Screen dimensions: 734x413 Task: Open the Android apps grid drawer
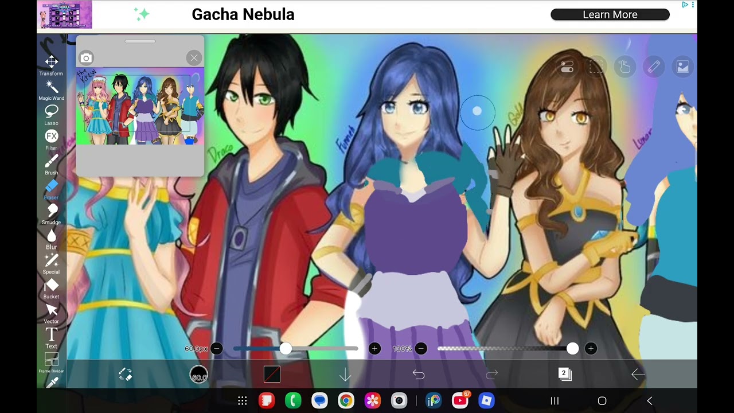(243, 400)
